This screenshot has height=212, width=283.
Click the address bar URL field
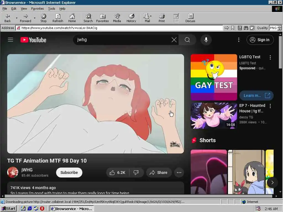click(119, 28)
